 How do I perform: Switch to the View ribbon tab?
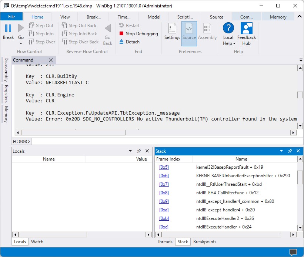[65, 17]
